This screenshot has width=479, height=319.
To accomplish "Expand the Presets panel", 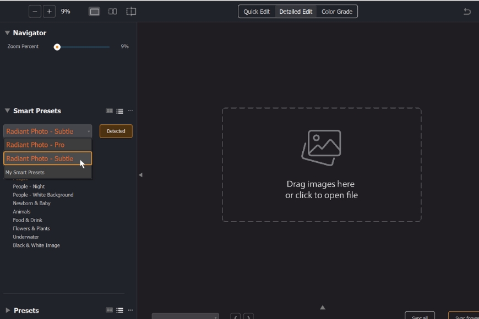I will pos(8,310).
